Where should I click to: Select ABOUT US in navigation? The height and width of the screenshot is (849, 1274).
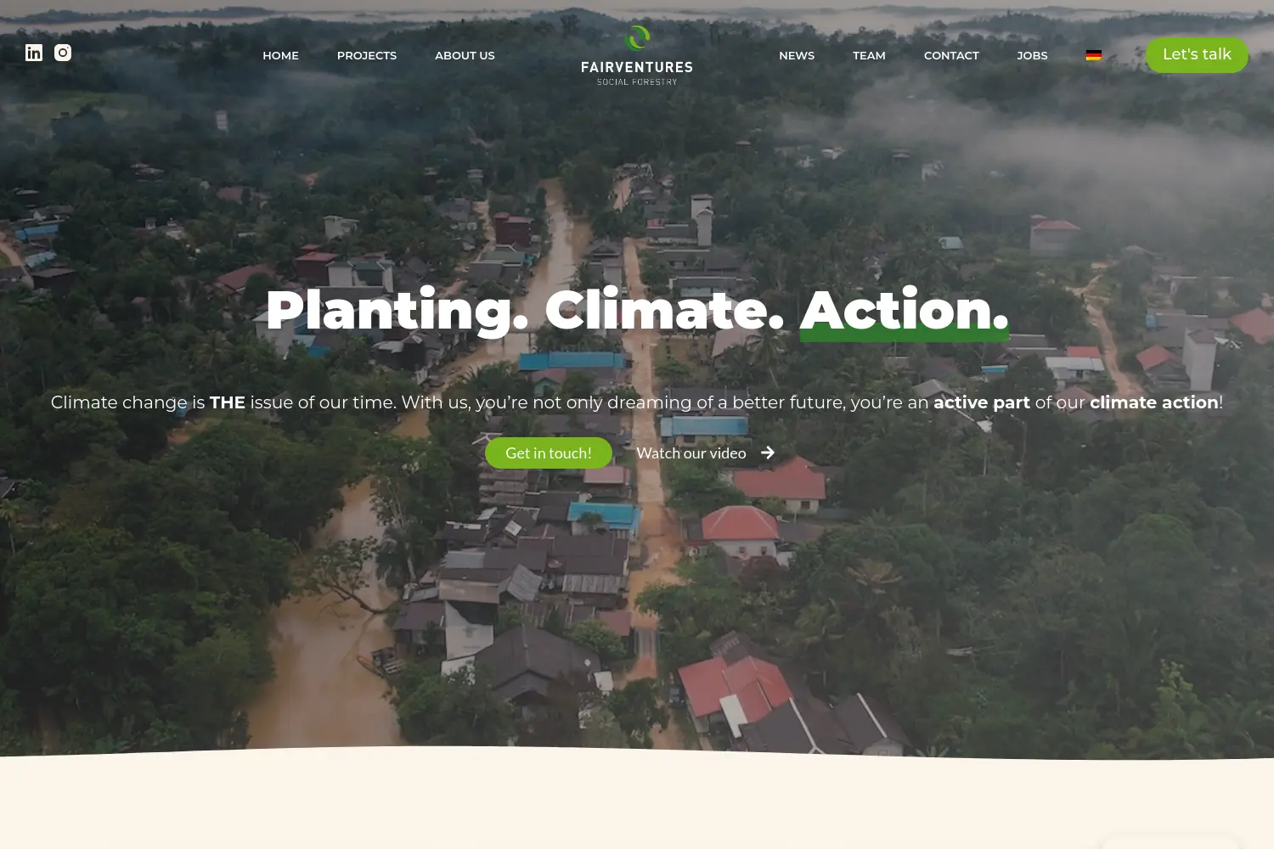click(465, 55)
